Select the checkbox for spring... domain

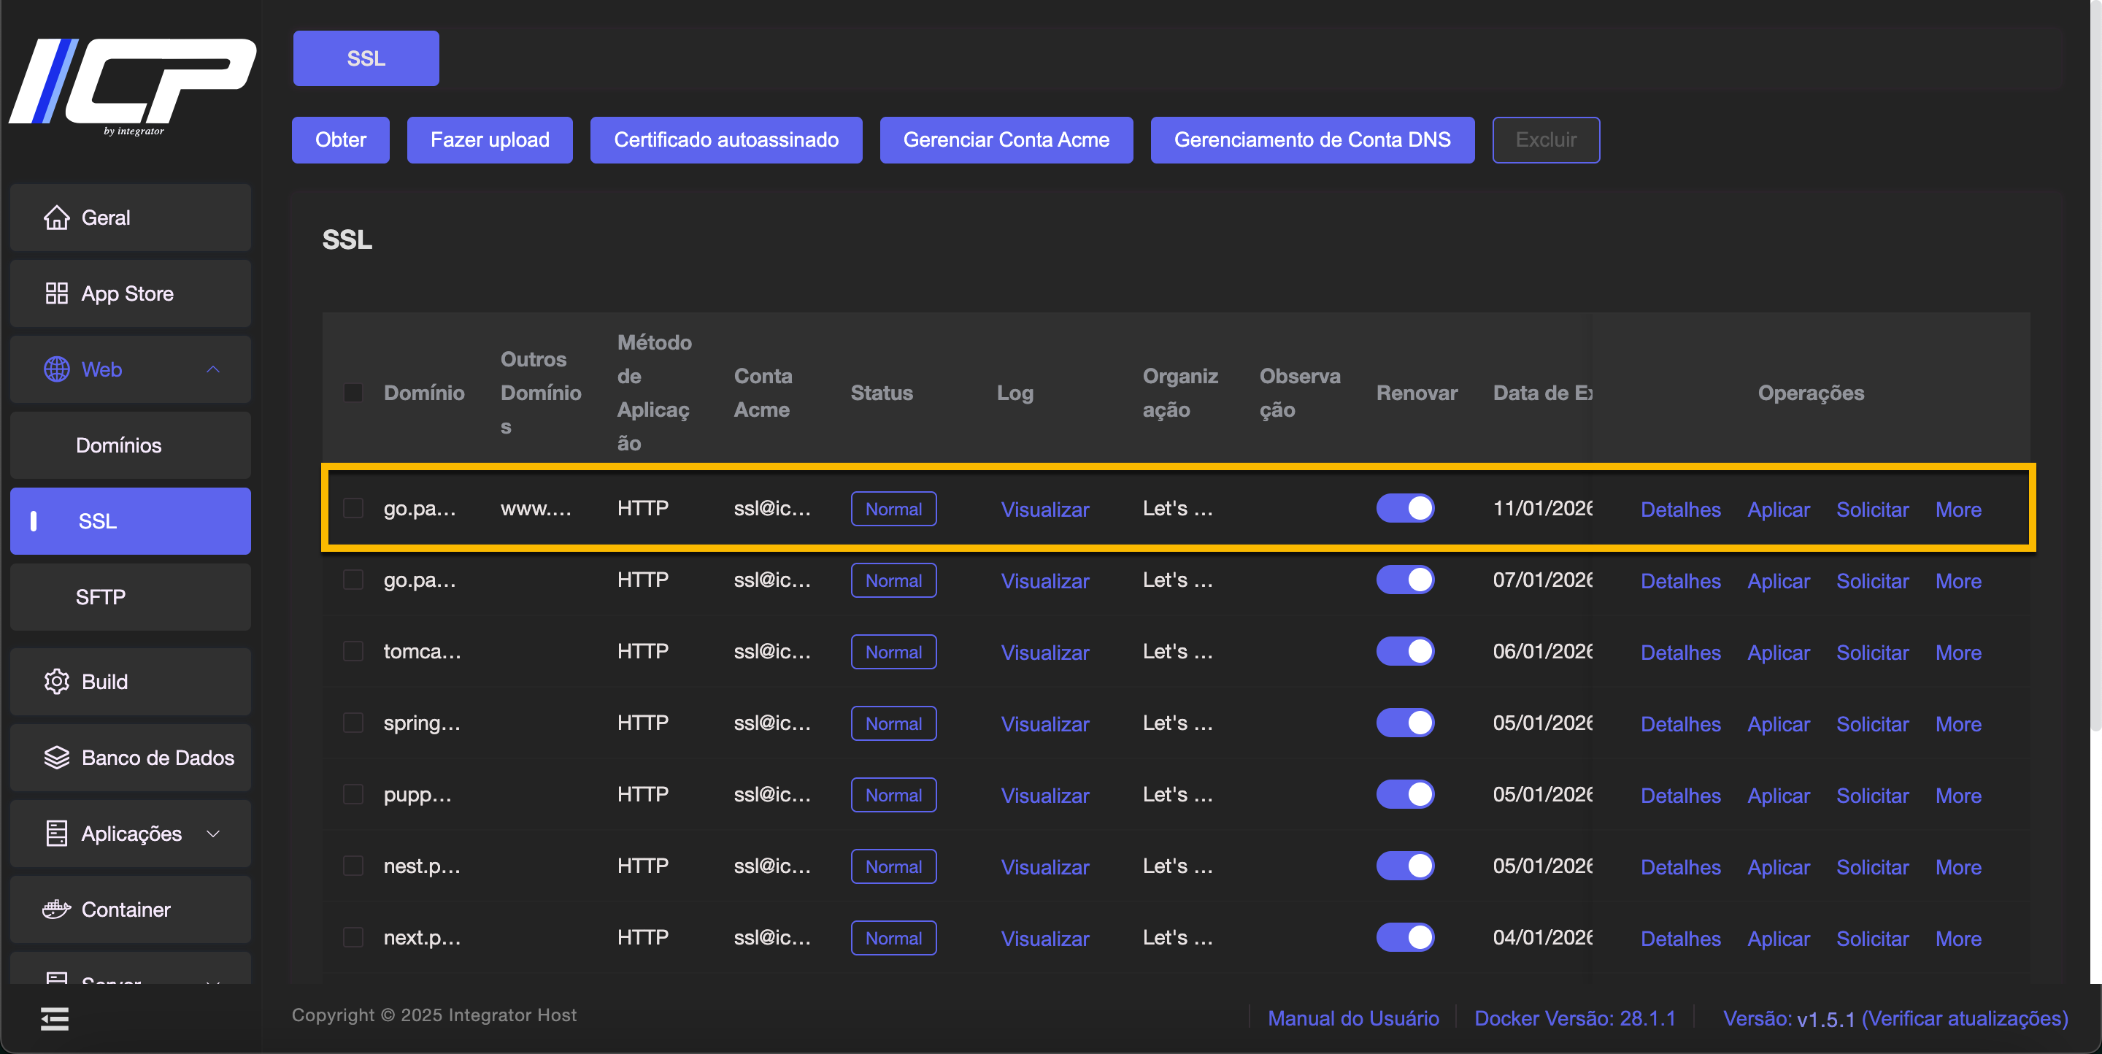click(x=353, y=723)
